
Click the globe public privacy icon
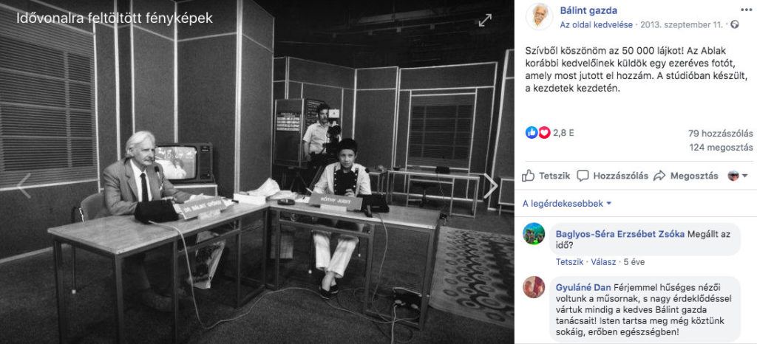[x=735, y=24]
